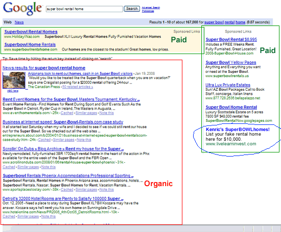The width and height of the screenshot is (281, 232).
Task: Open Preferences link below Advanced Search
Action: (148, 11)
